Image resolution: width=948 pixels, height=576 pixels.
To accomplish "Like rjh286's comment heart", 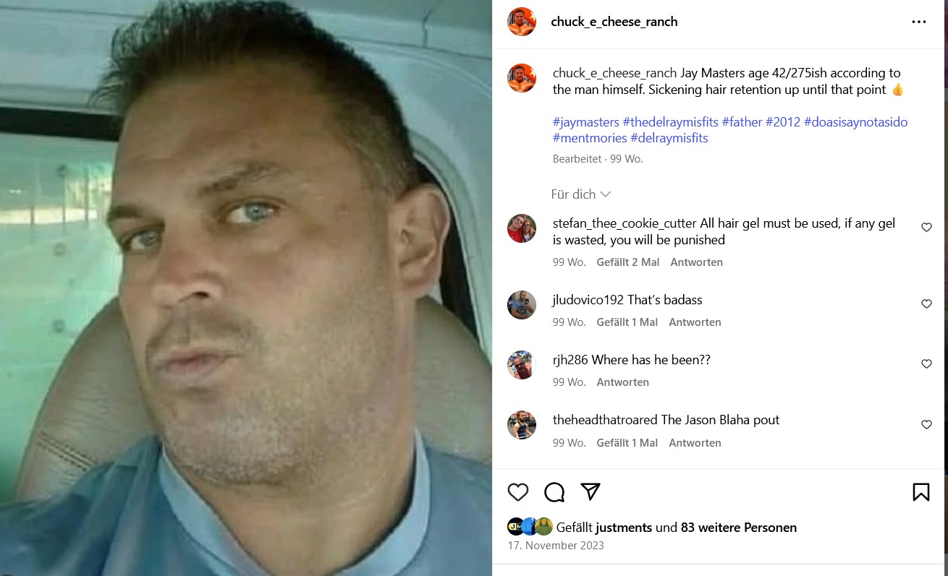I will click(926, 364).
